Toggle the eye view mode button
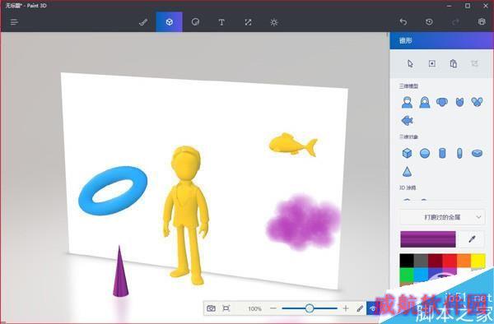Viewport: 494px width, 324px height. pyautogui.click(x=373, y=308)
